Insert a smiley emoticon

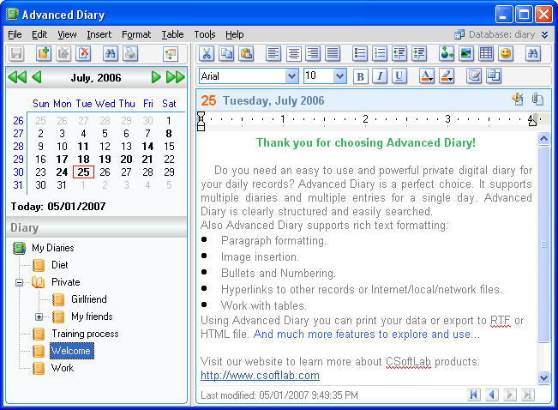pos(506,54)
